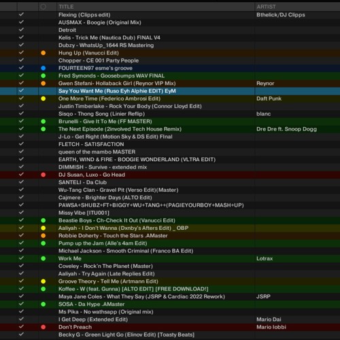Click the yellow dot on One More Time
Viewport: 340px width, 340px height.
coord(44,99)
